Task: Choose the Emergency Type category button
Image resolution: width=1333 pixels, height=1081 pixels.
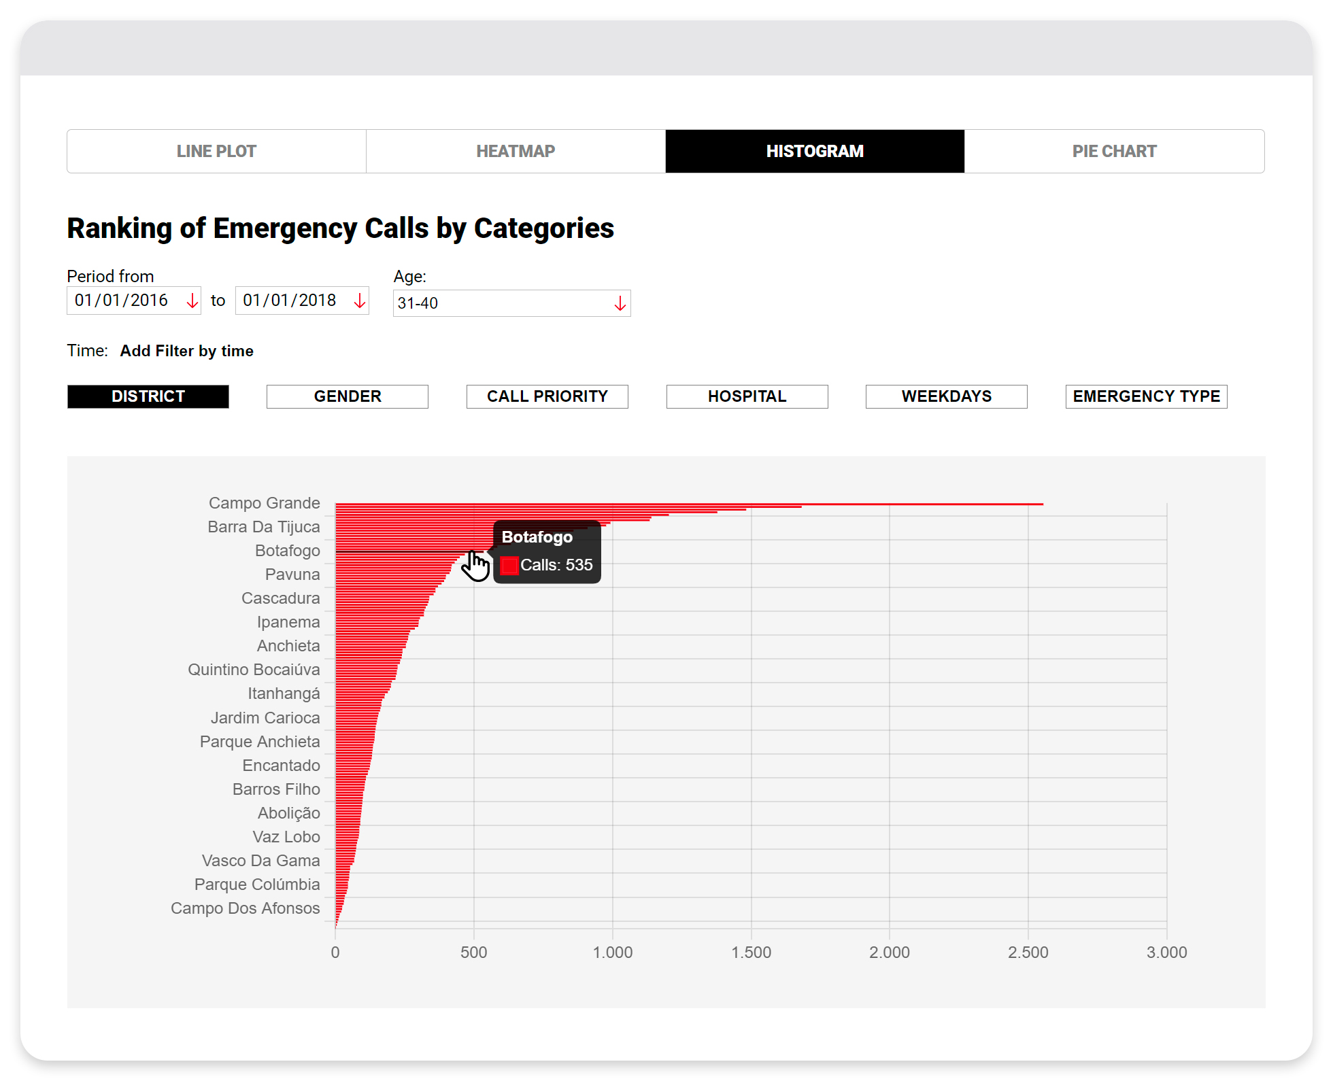Action: tap(1146, 396)
